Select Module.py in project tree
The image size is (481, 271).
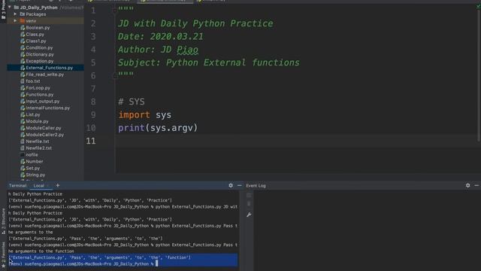[x=37, y=121]
